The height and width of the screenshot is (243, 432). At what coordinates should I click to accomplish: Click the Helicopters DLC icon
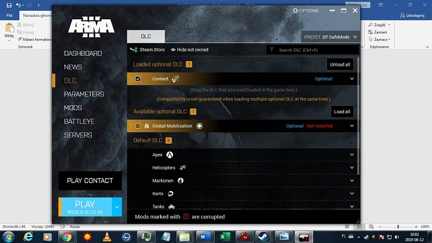pos(183,168)
